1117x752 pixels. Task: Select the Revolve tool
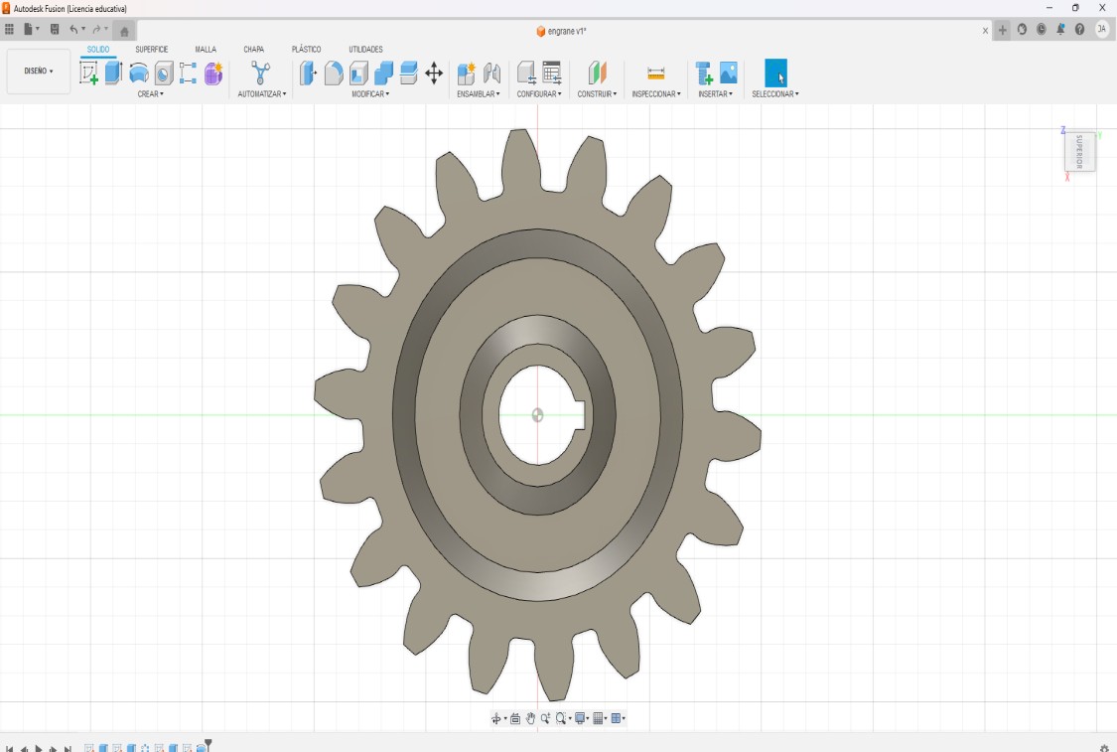point(139,73)
